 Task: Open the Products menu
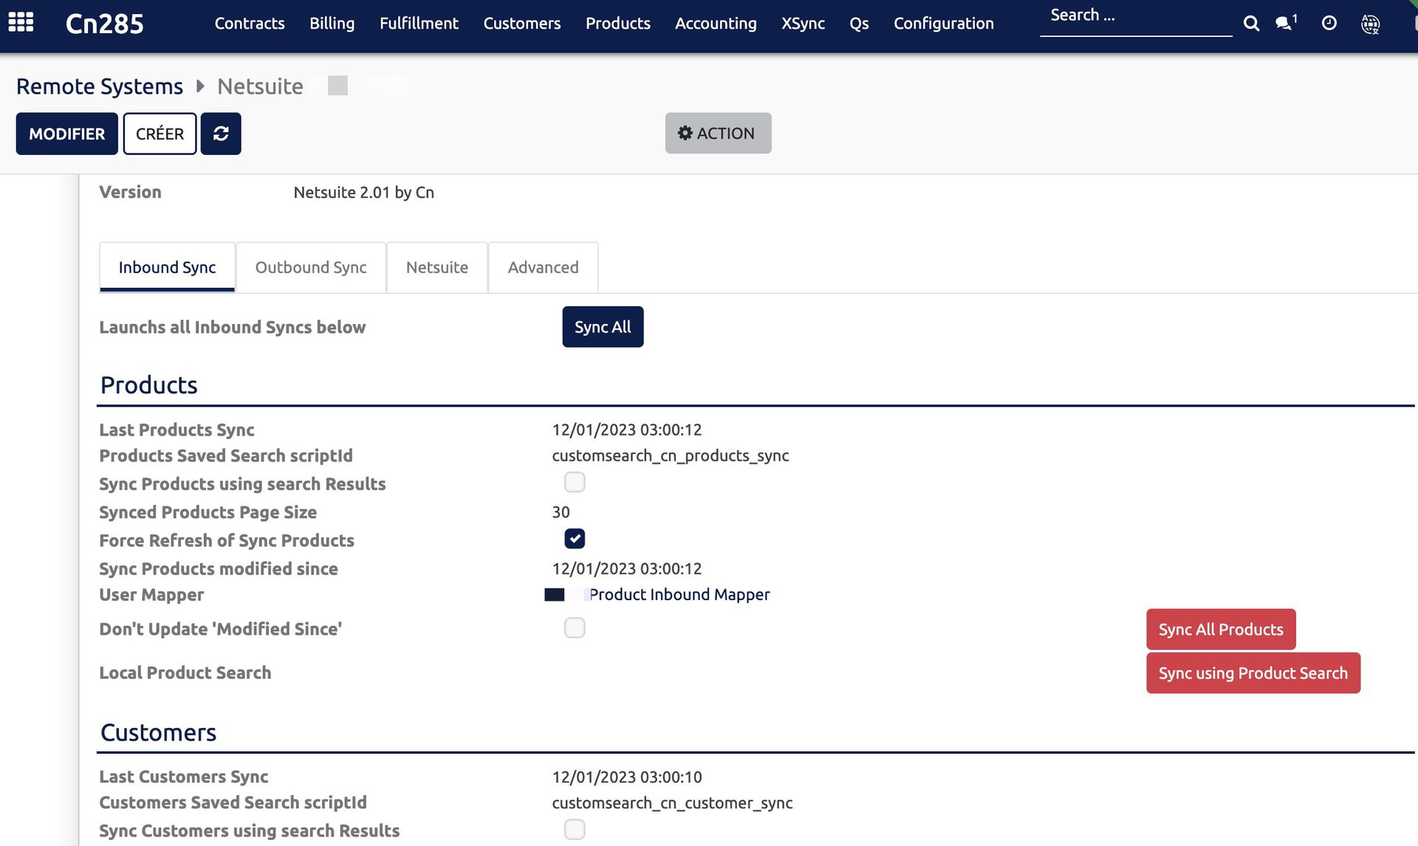tap(618, 23)
